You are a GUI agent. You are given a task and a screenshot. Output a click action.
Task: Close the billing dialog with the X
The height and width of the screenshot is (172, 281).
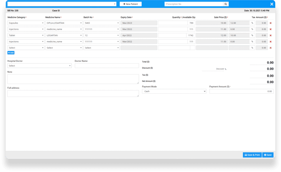point(272,4)
